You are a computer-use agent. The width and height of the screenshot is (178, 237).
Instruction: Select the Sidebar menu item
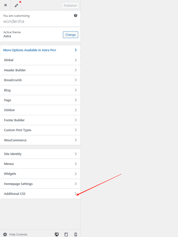pos(9,110)
